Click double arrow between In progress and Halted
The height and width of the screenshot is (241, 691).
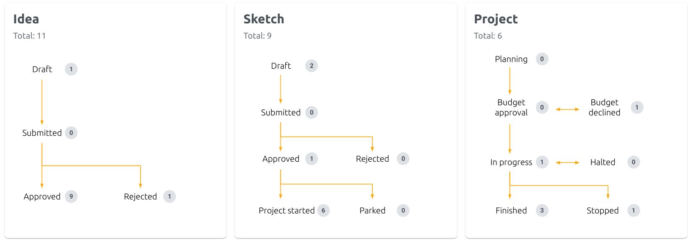pyautogui.click(x=567, y=163)
